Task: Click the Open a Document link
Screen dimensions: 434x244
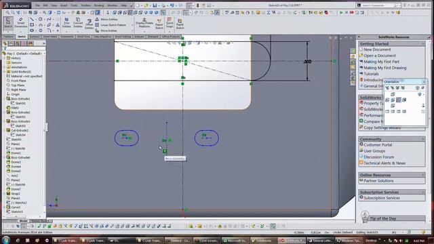Action: click(x=380, y=56)
